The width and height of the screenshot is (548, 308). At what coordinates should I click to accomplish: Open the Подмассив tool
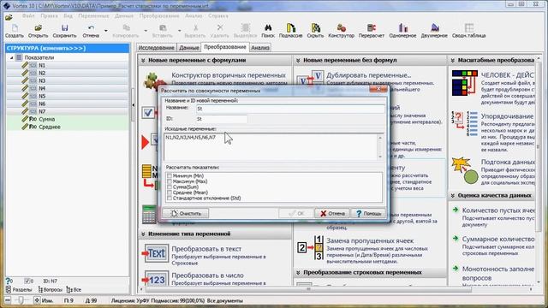[290, 28]
